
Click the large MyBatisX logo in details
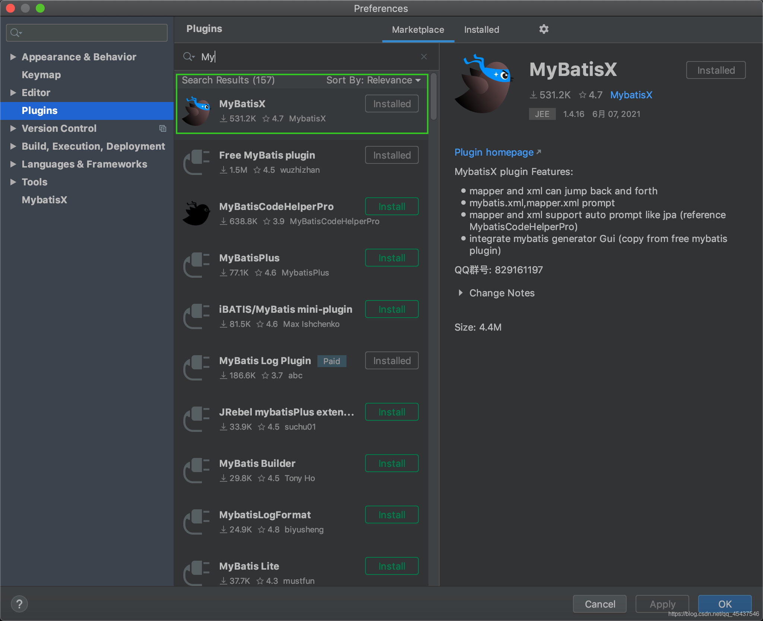[484, 84]
